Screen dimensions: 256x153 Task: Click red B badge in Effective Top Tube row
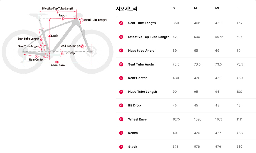tap(121, 37)
